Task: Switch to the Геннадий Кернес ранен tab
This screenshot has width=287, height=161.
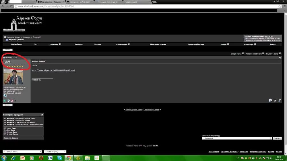Action: pyautogui.click(x=108, y=2)
